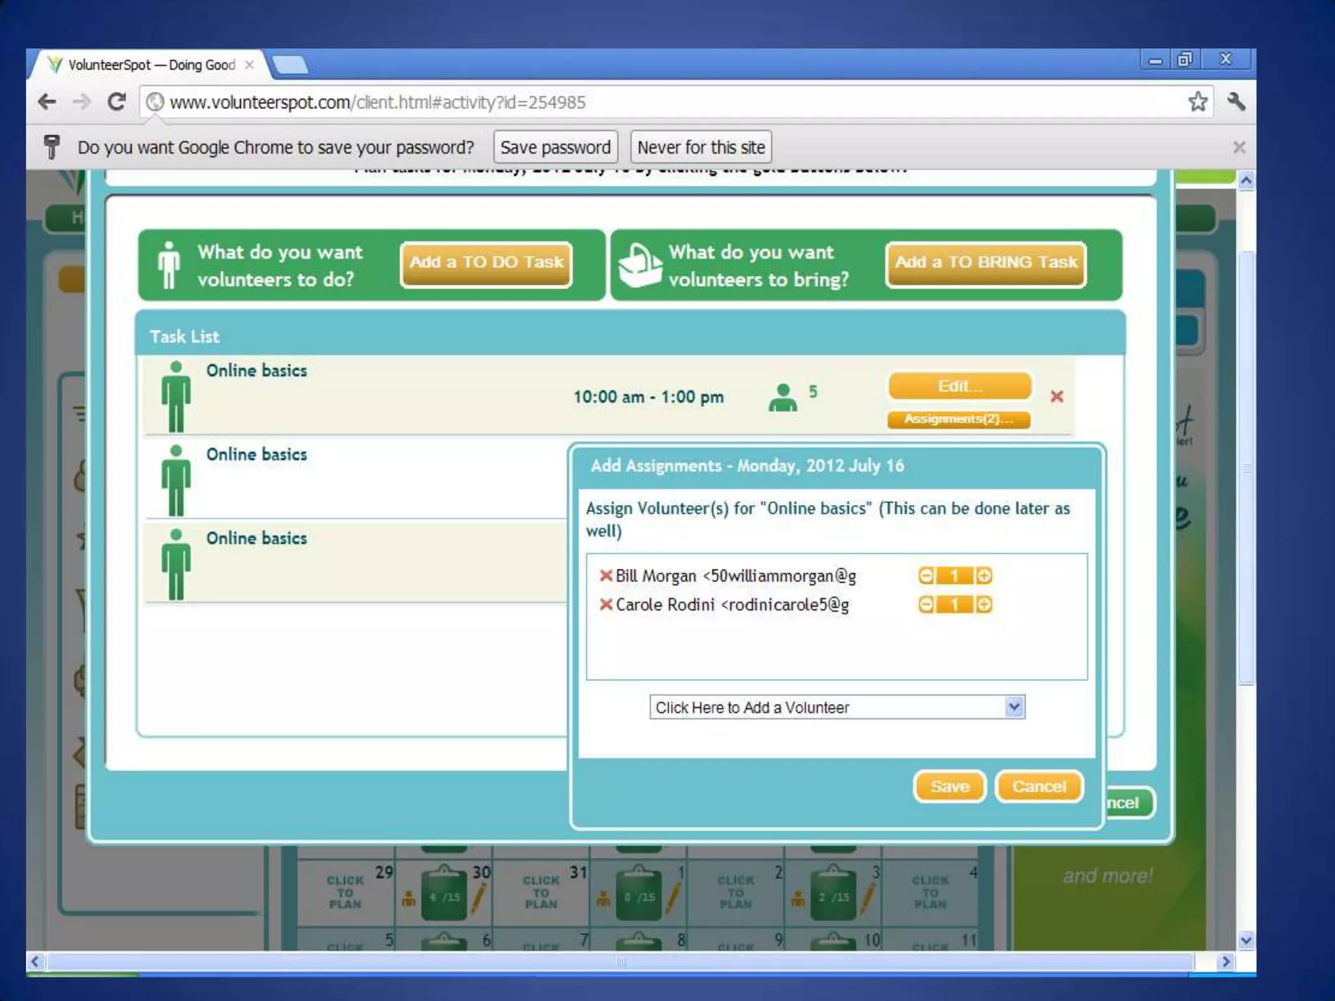1335x1001 pixels.
Task: Decrease Bill Morgan's assignment count
Action: [926, 575]
